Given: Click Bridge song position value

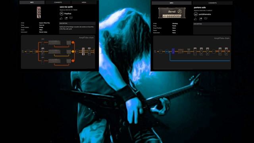Looking at the screenshot, I should coord(41,27).
